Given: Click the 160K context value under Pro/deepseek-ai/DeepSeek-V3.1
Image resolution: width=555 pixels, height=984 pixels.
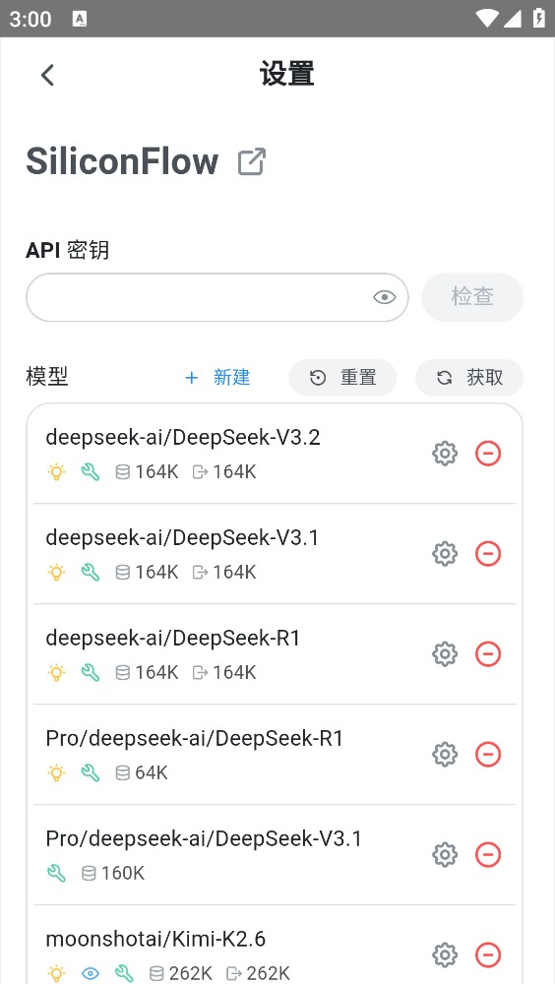Looking at the screenshot, I should pos(123,873).
